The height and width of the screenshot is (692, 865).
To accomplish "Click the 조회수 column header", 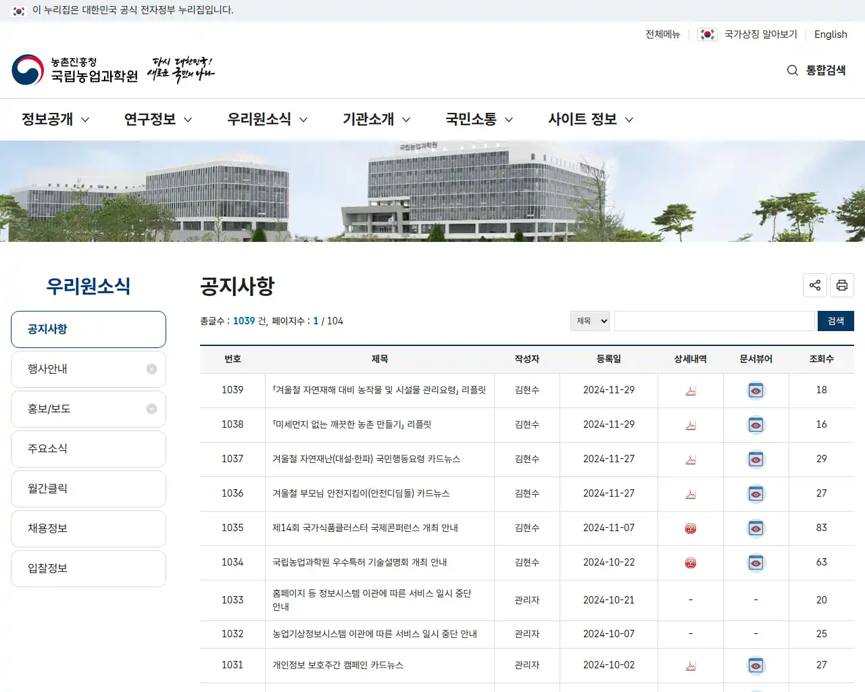I will [822, 360].
